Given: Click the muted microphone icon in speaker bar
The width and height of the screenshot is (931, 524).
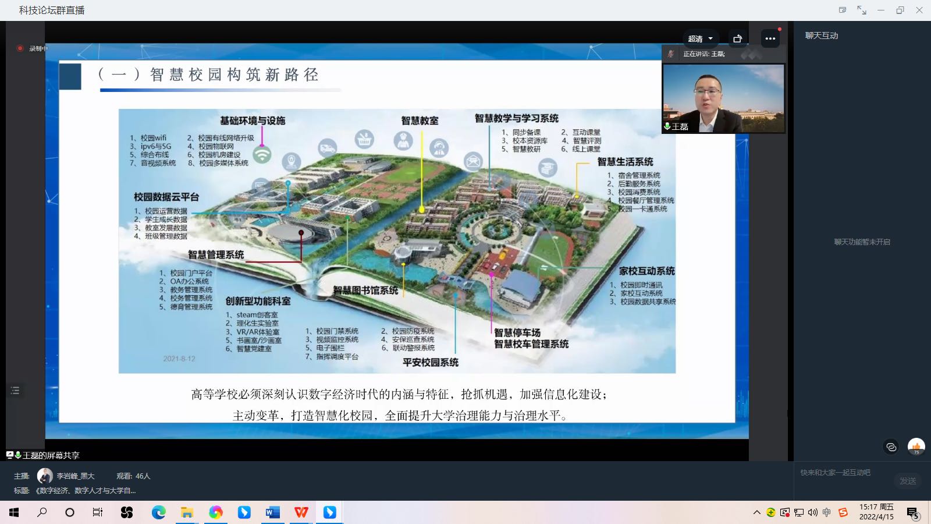Looking at the screenshot, I should [671, 54].
